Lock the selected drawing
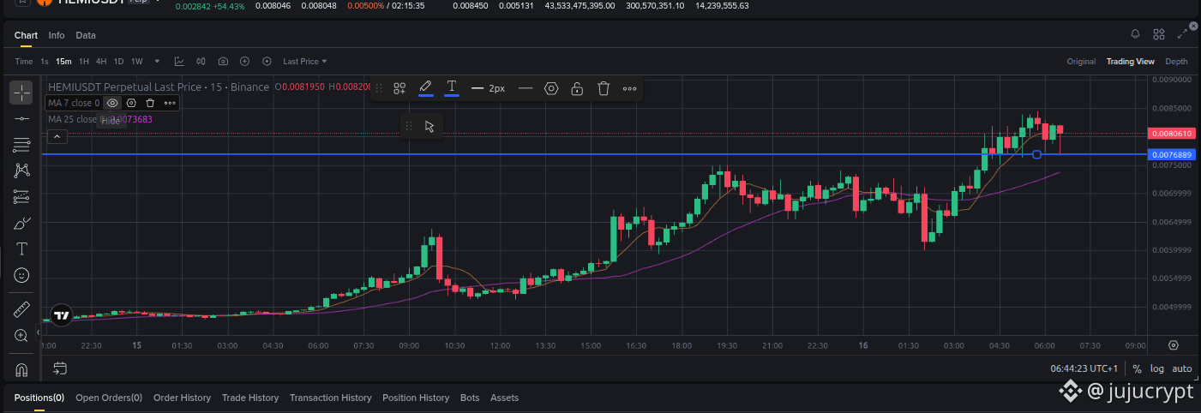This screenshot has height=413, width=1201. coord(578,88)
